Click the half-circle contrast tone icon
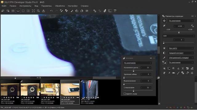 click(164, 53)
